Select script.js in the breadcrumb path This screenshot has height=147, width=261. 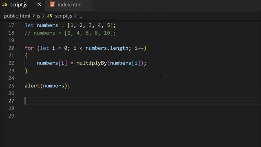click(64, 16)
